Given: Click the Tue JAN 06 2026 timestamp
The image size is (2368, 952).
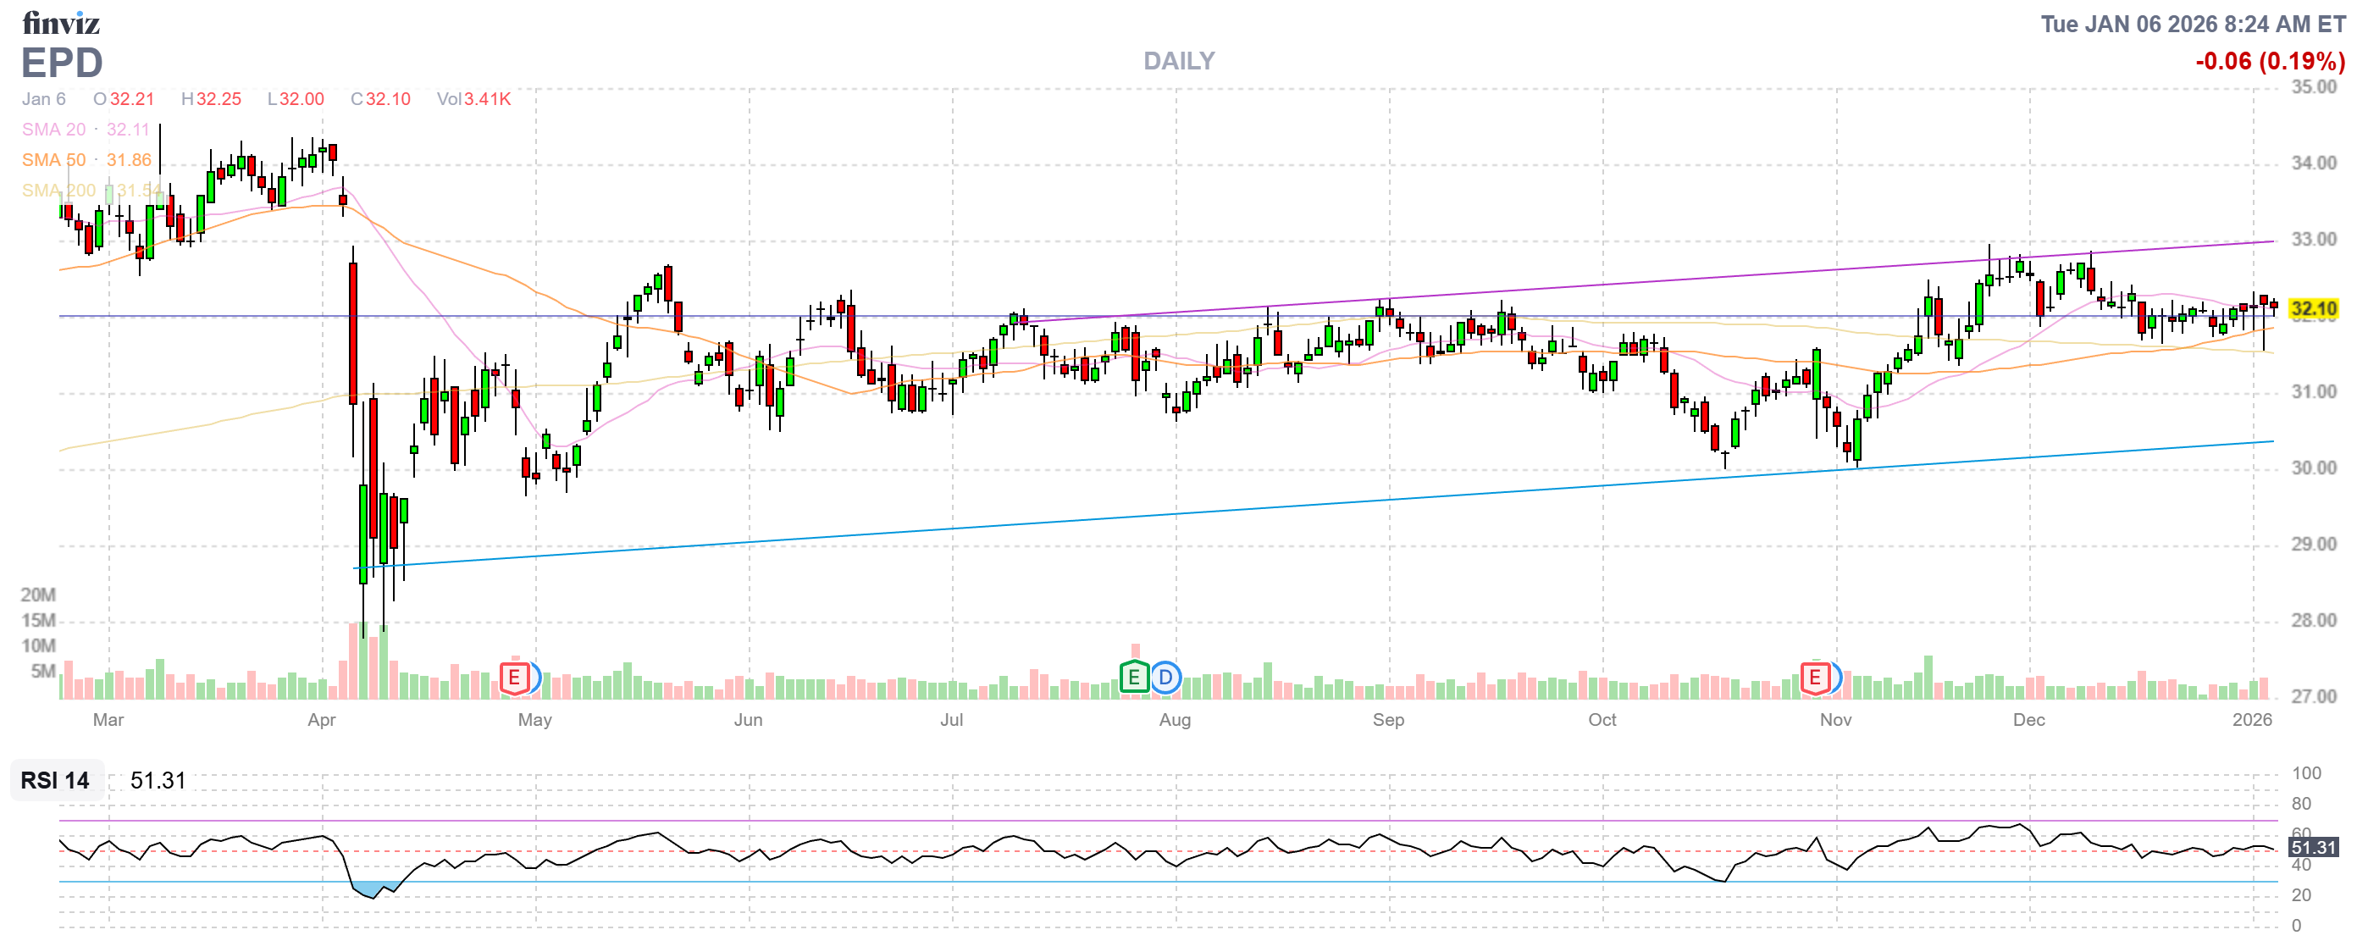Looking at the screenshot, I should coord(2193,24).
